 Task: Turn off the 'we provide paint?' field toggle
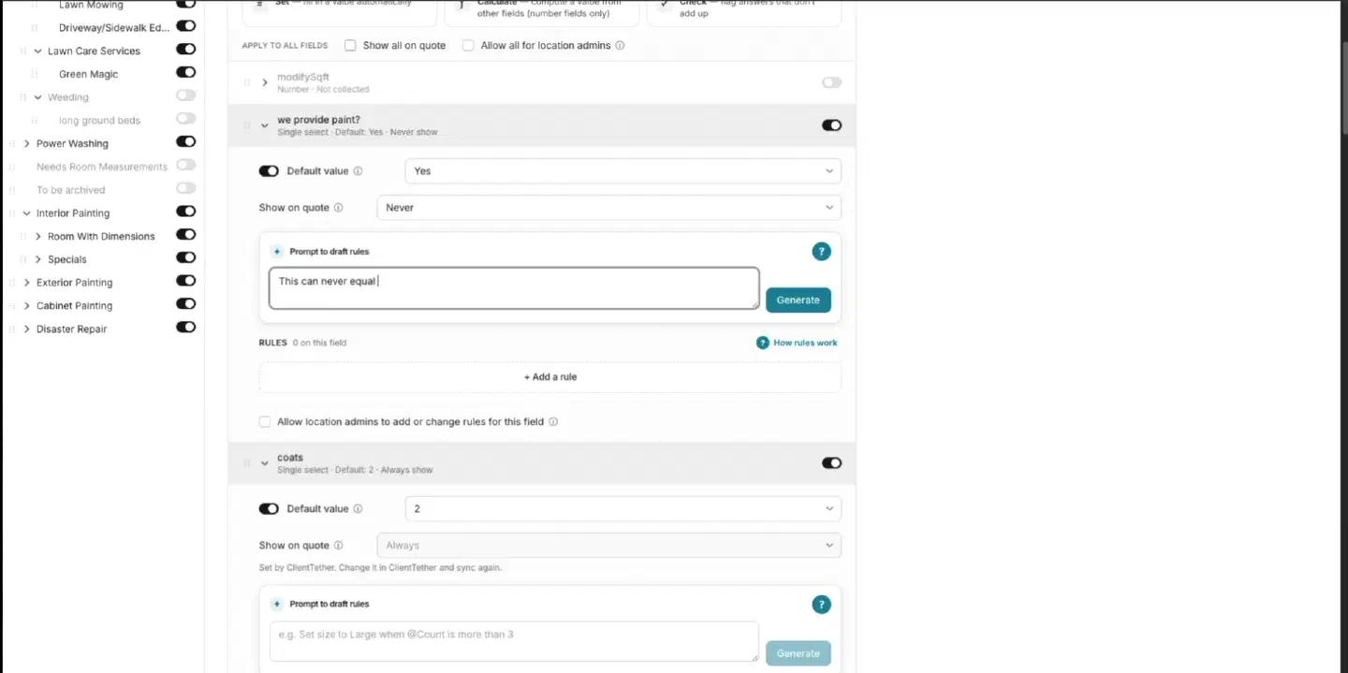[831, 125]
